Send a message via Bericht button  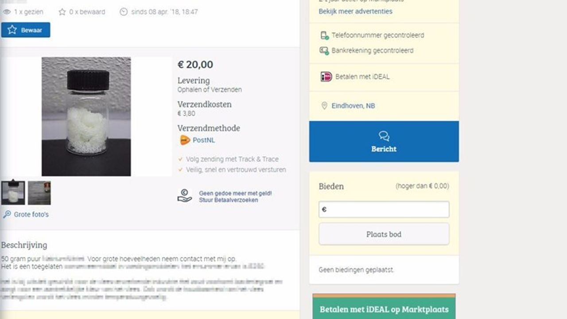tap(384, 141)
